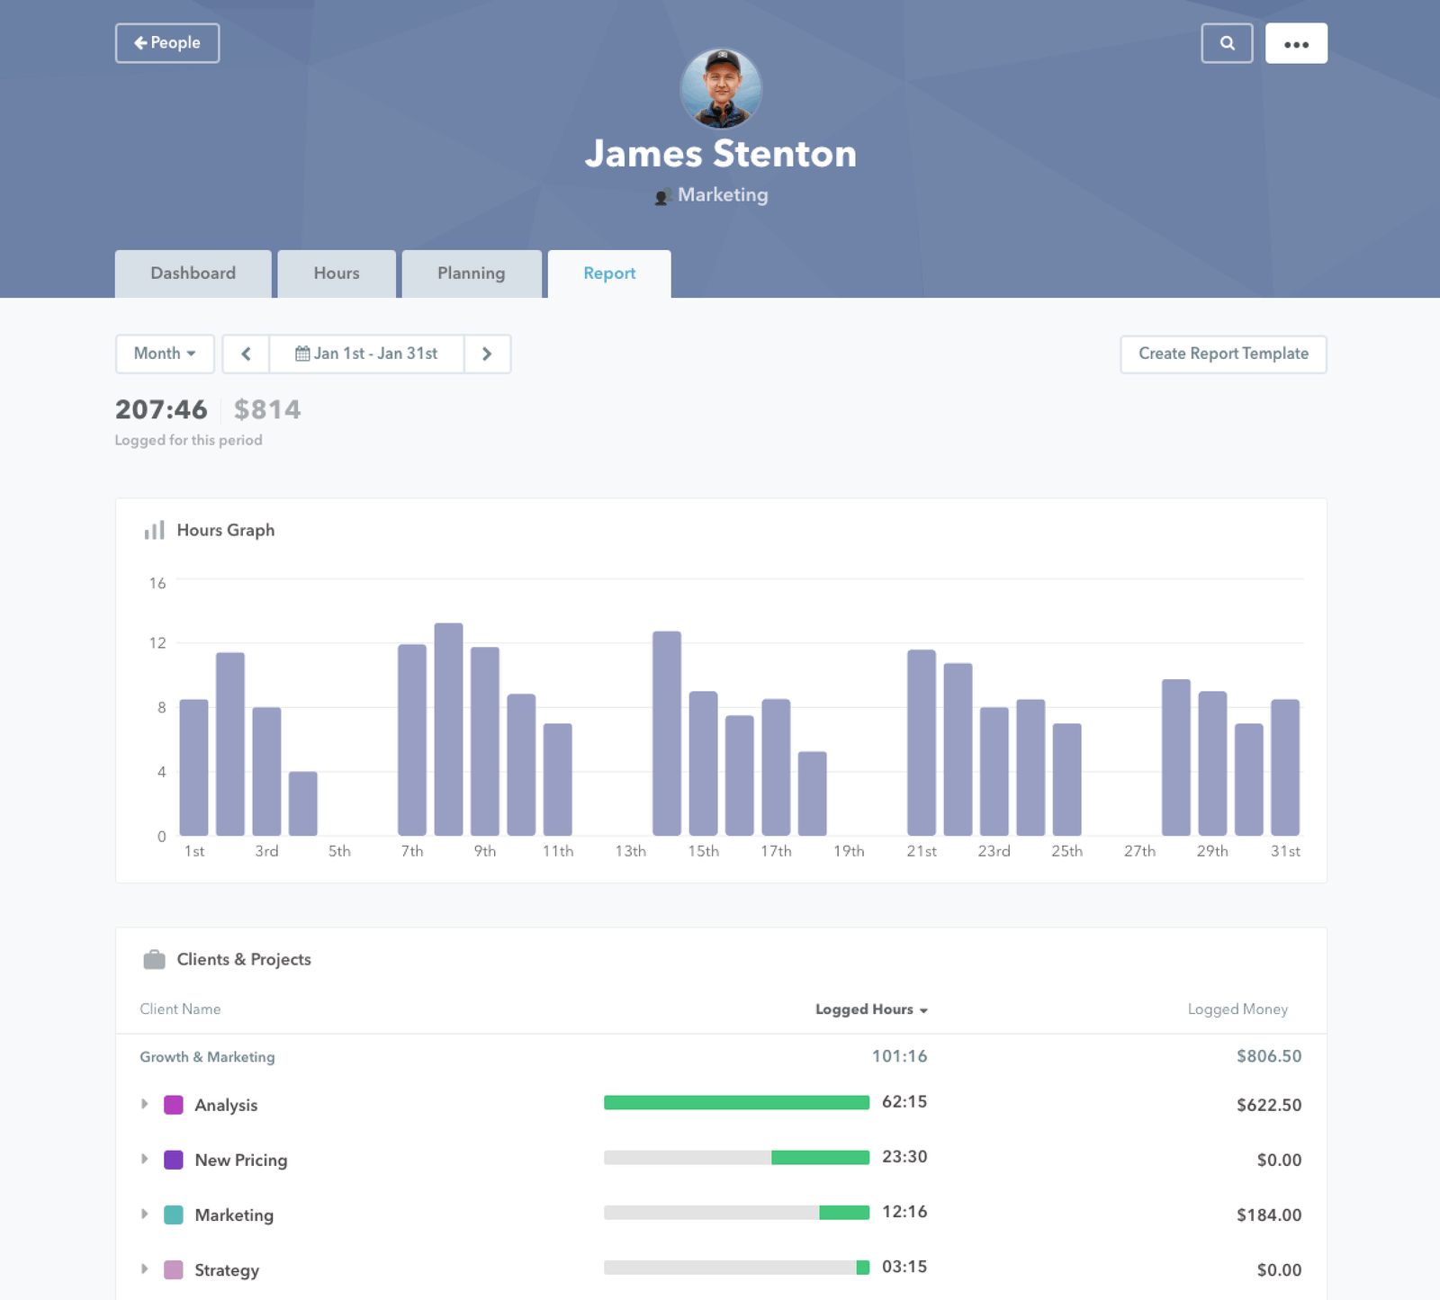Open the Month period dropdown

(x=165, y=354)
